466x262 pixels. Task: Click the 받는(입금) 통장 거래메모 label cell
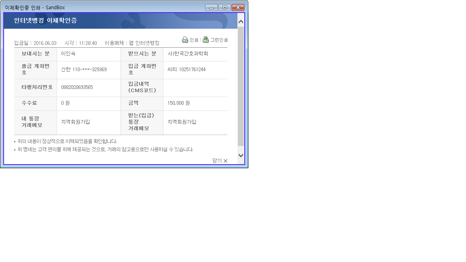pos(142,122)
